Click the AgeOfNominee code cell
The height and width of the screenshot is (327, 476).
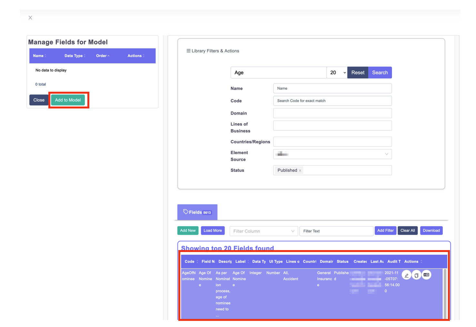tap(189, 276)
